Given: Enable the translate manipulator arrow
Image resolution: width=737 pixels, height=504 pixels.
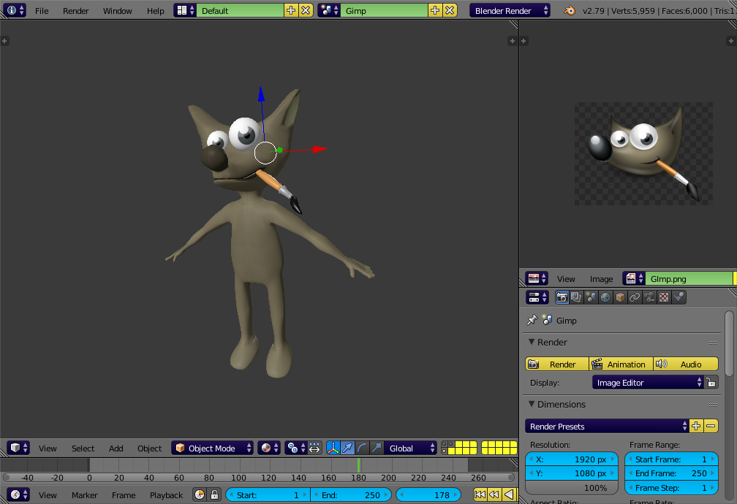Looking at the screenshot, I should click(x=347, y=448).
